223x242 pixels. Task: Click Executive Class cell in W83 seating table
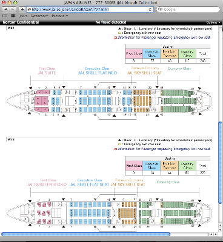point(151,54)
